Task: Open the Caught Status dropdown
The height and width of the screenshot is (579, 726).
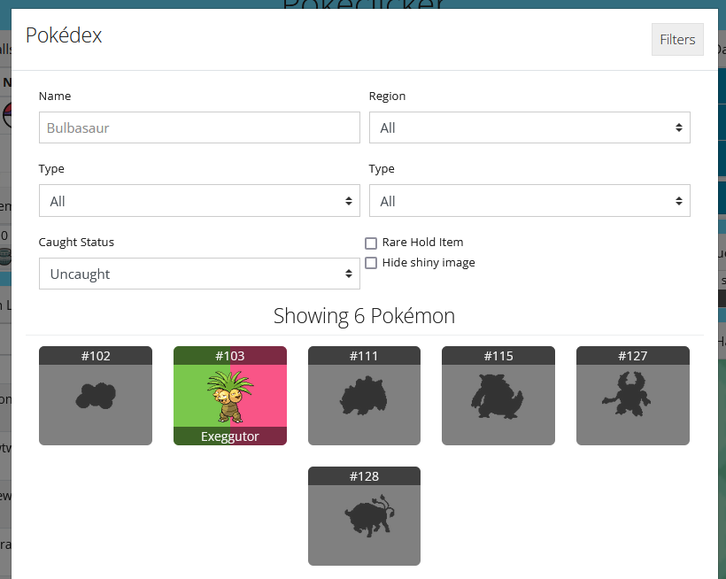Action: pos(199,274)
